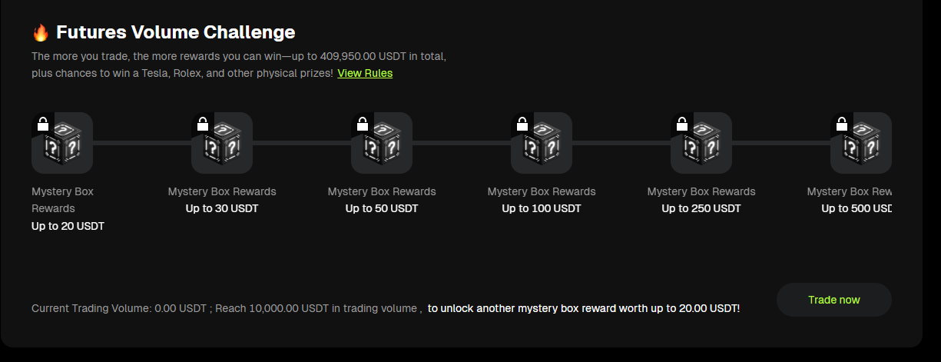The width and height of the screenshot is (941, 362).
Task: Click lock icon on 500 USDT box
Action: pos(842,124)
